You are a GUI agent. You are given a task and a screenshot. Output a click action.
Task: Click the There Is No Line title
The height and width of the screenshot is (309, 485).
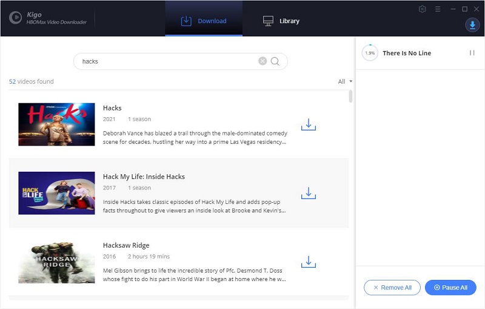(407, 53)
